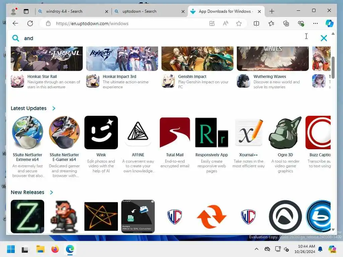The height and width of the screenshot is (257, 343).
Task: Open the Tutal Mail red icon
Action: click(175, 133)
